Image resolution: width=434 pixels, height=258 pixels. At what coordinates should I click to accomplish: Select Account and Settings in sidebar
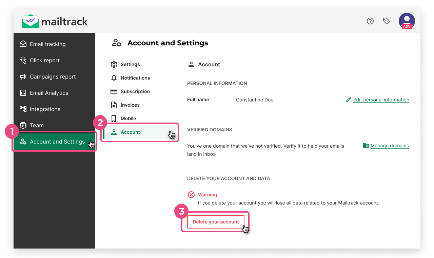[x=57, y=142]
